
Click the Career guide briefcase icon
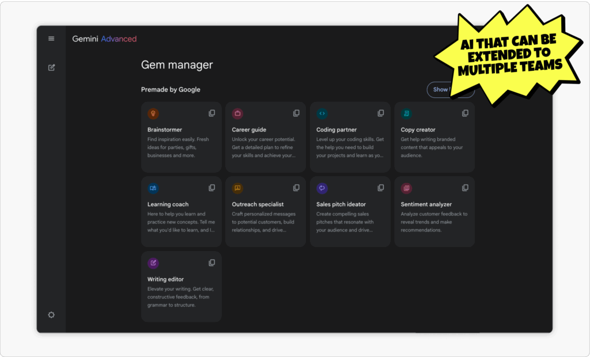[x=237, y=113]
